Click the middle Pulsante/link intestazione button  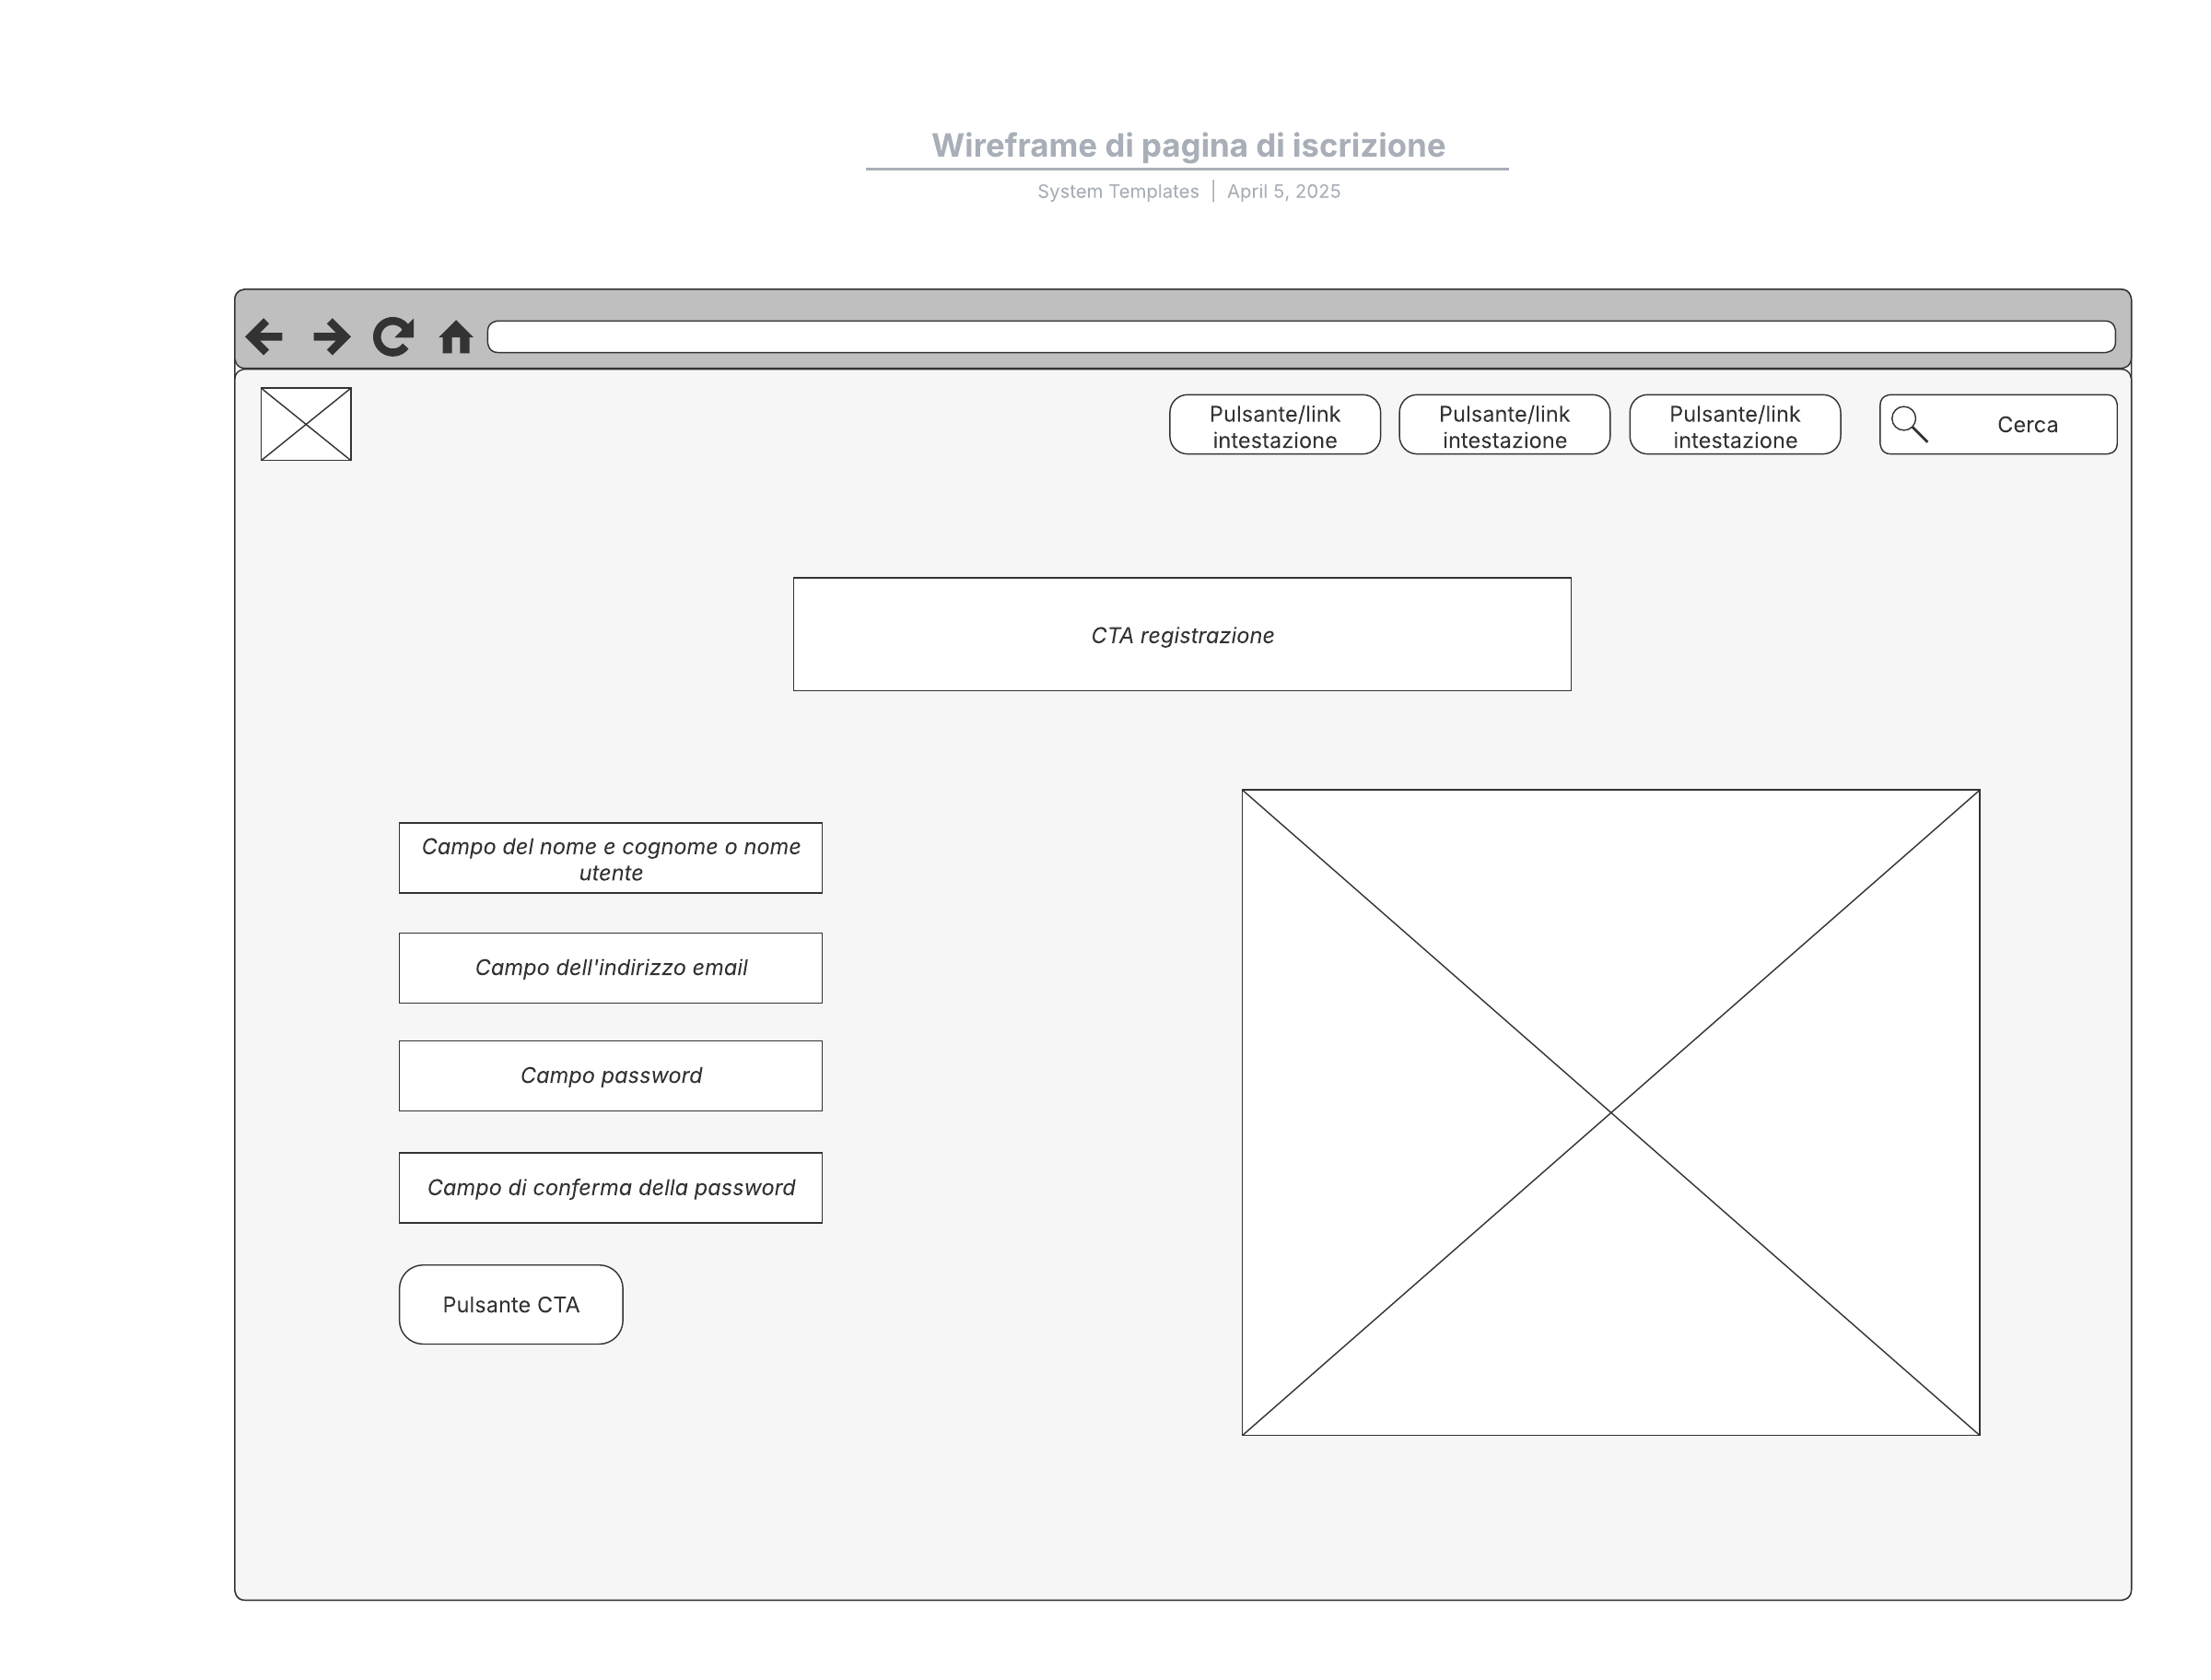pos(1504,425)
